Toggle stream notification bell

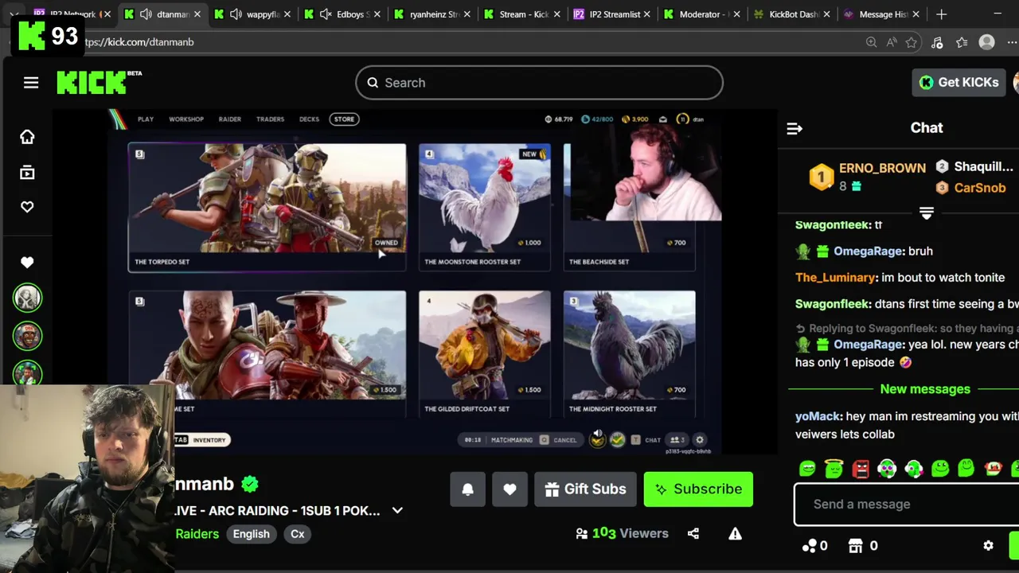pyautogui.click(x=467, y=489)
